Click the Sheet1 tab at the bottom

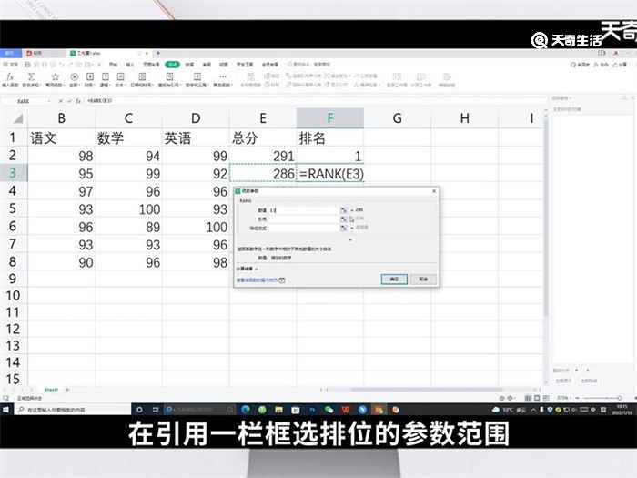(51, 390)
